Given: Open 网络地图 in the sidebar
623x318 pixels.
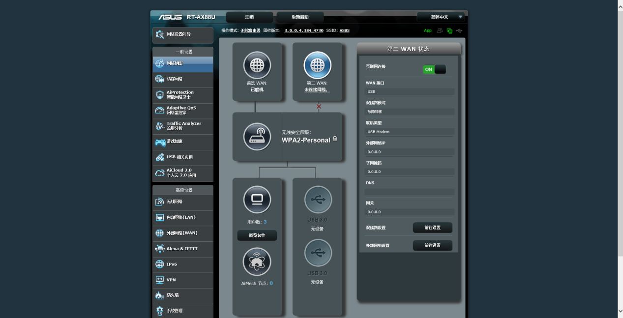Looking at the screenshot, I should [182, 64].
